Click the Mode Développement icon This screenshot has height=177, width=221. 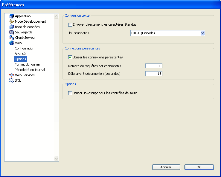[x=12, y=21]
